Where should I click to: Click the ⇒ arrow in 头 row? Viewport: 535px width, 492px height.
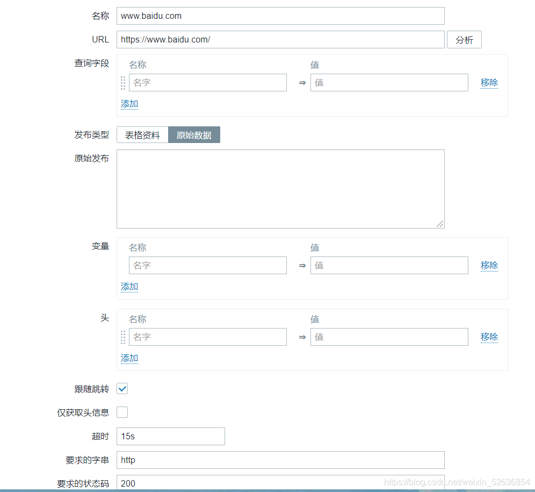pyautogui.click(x=302, y=337)
